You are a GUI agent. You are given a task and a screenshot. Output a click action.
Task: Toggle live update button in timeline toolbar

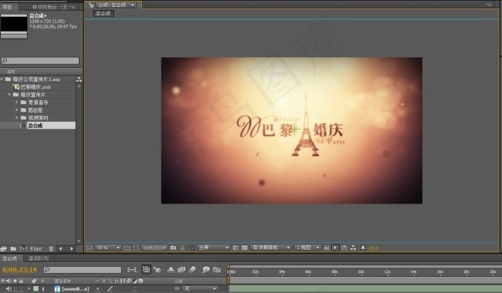pos(146,269)
